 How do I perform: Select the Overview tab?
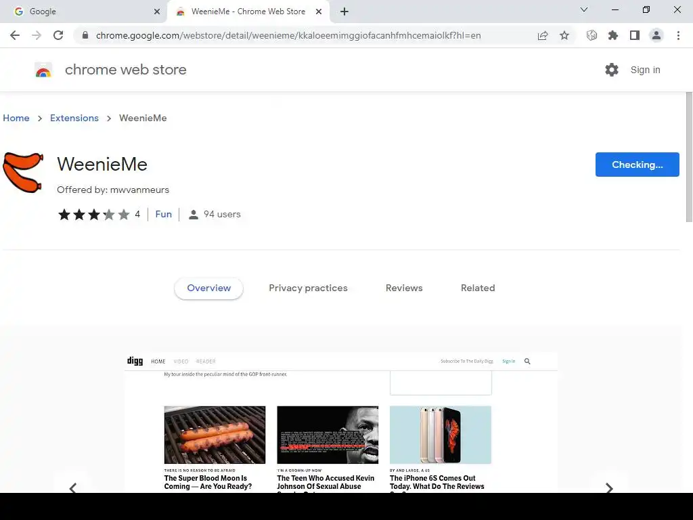coord(208,288)
